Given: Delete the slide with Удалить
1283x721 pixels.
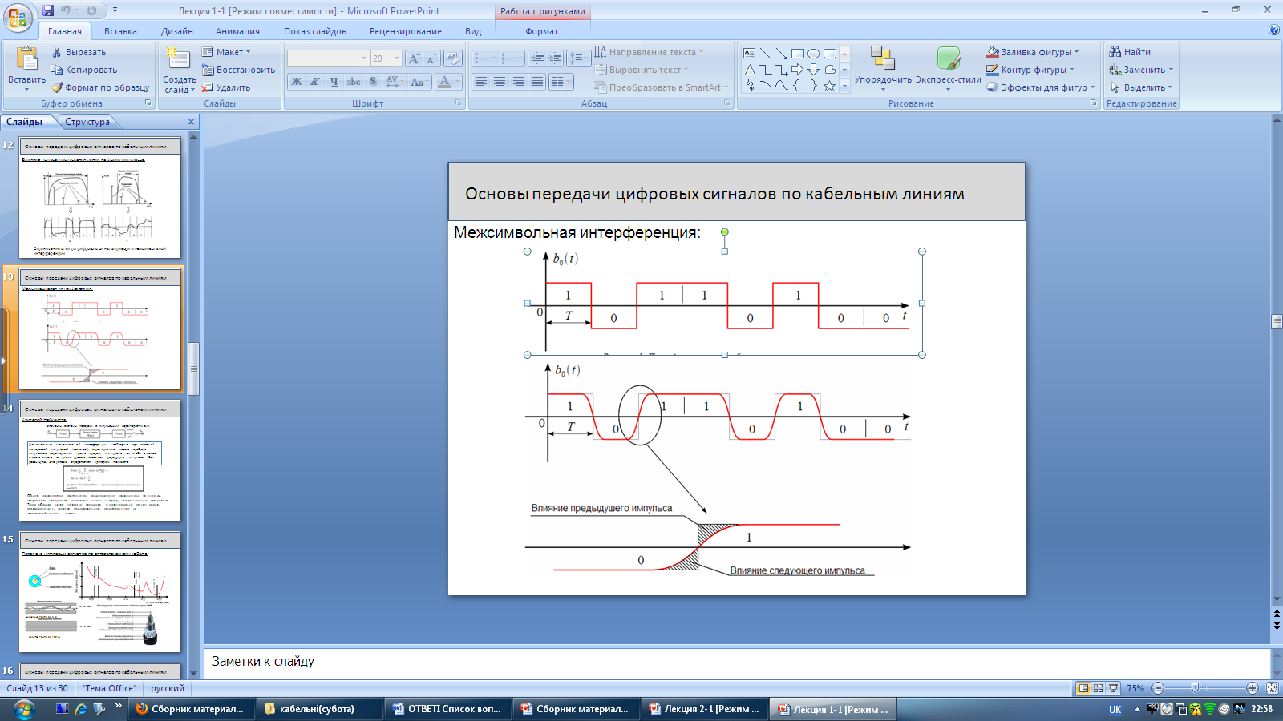Looking at the screenshot, I should coord(226,87).
